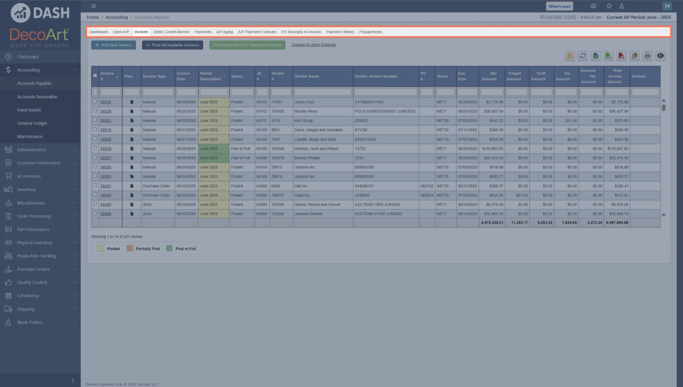
Task: Check the checkbox for invoice 58508
Action: click(x=95, y=147)
